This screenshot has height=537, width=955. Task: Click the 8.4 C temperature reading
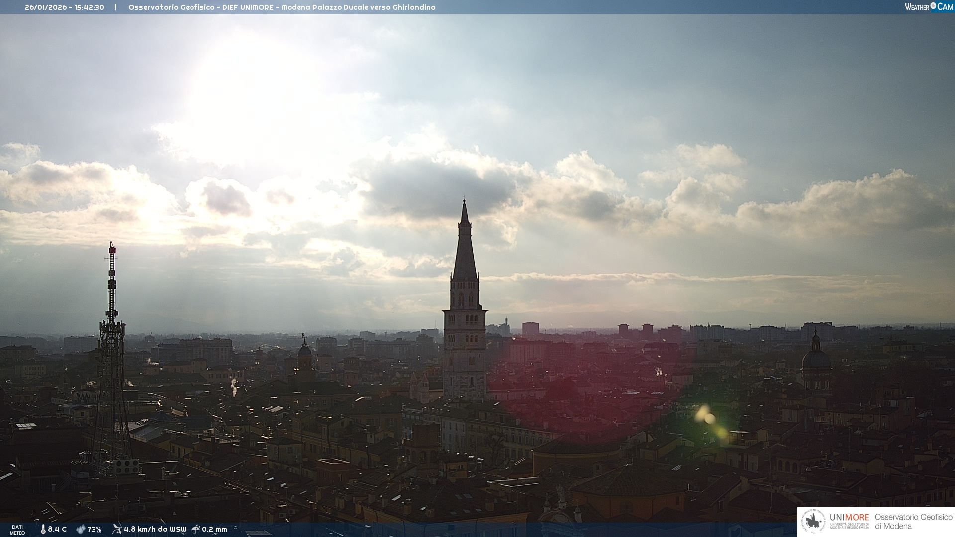coord(57,529)
